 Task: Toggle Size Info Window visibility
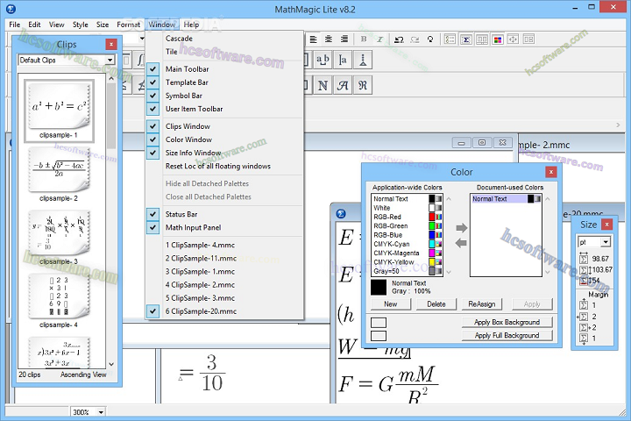tap(224, 153)
